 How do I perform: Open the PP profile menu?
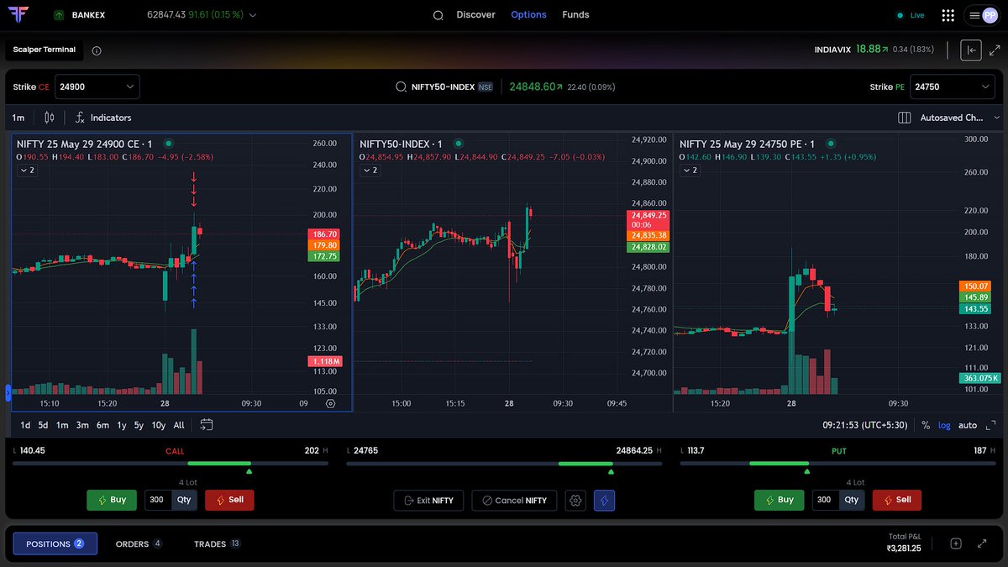tap(983, 15)
